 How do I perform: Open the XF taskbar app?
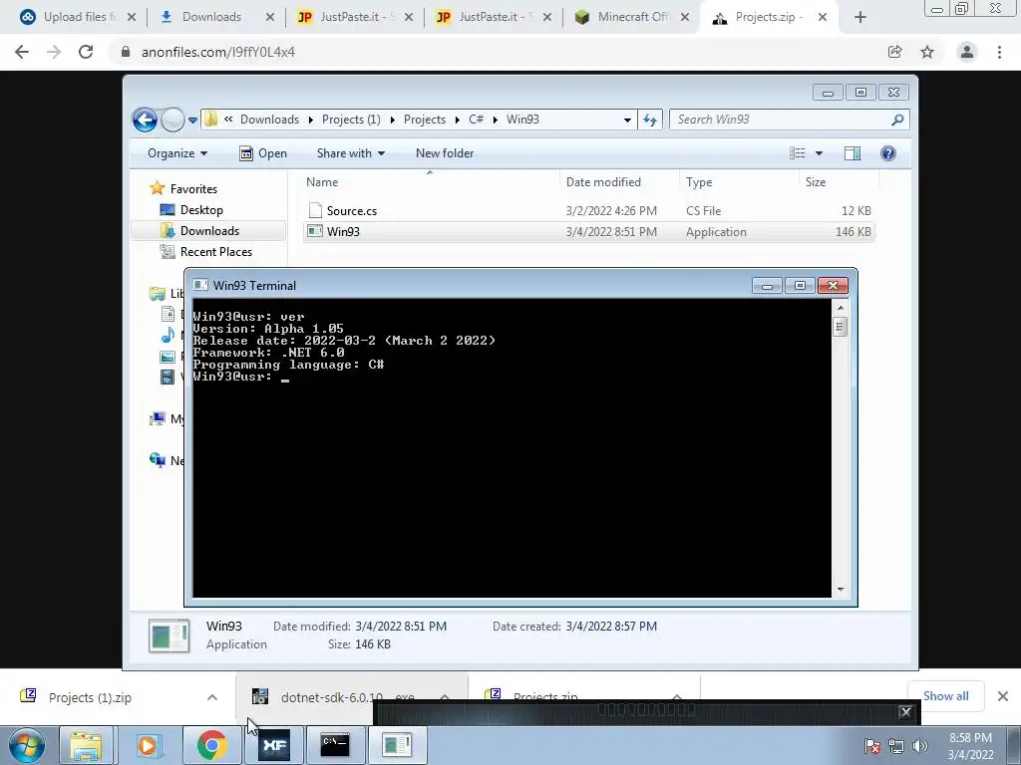pyautogui.click(x=274, y=745)
